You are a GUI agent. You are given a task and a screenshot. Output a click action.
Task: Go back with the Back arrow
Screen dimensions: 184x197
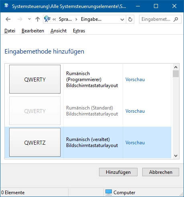click(x=8, y=19)
